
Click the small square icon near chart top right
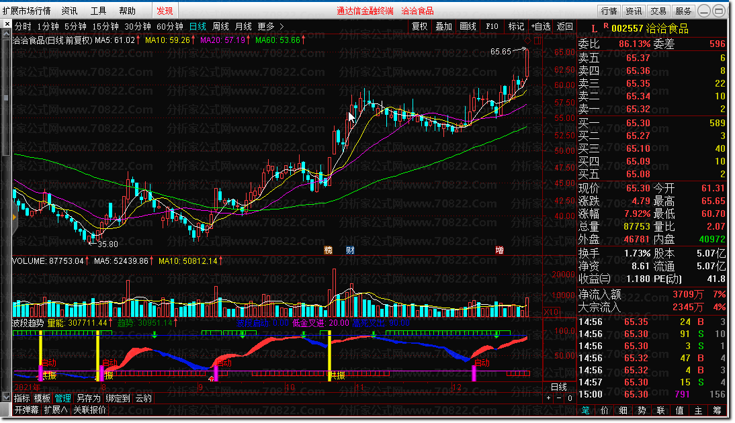tap(537, 41)
